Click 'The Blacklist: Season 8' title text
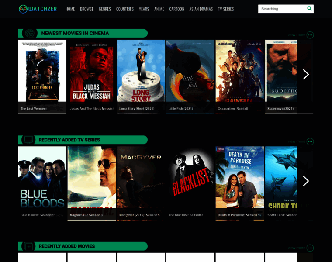This screenshot has height=262, width=332. coord(186,215)
